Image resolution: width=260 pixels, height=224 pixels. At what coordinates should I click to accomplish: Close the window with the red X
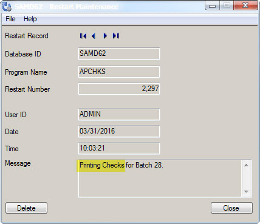click(x=245, y=5)
